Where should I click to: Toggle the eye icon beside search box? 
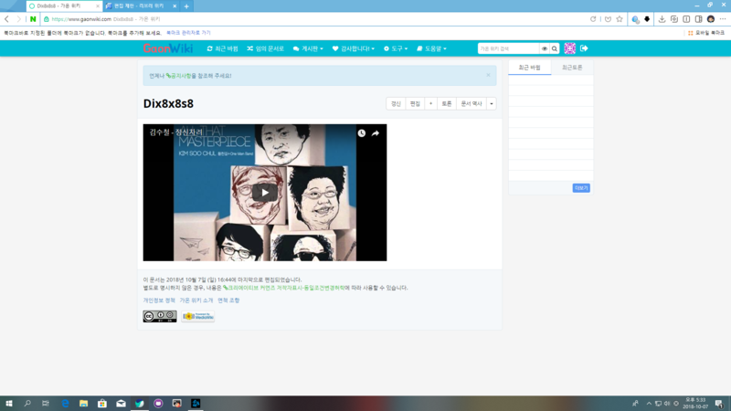[545, 48]
